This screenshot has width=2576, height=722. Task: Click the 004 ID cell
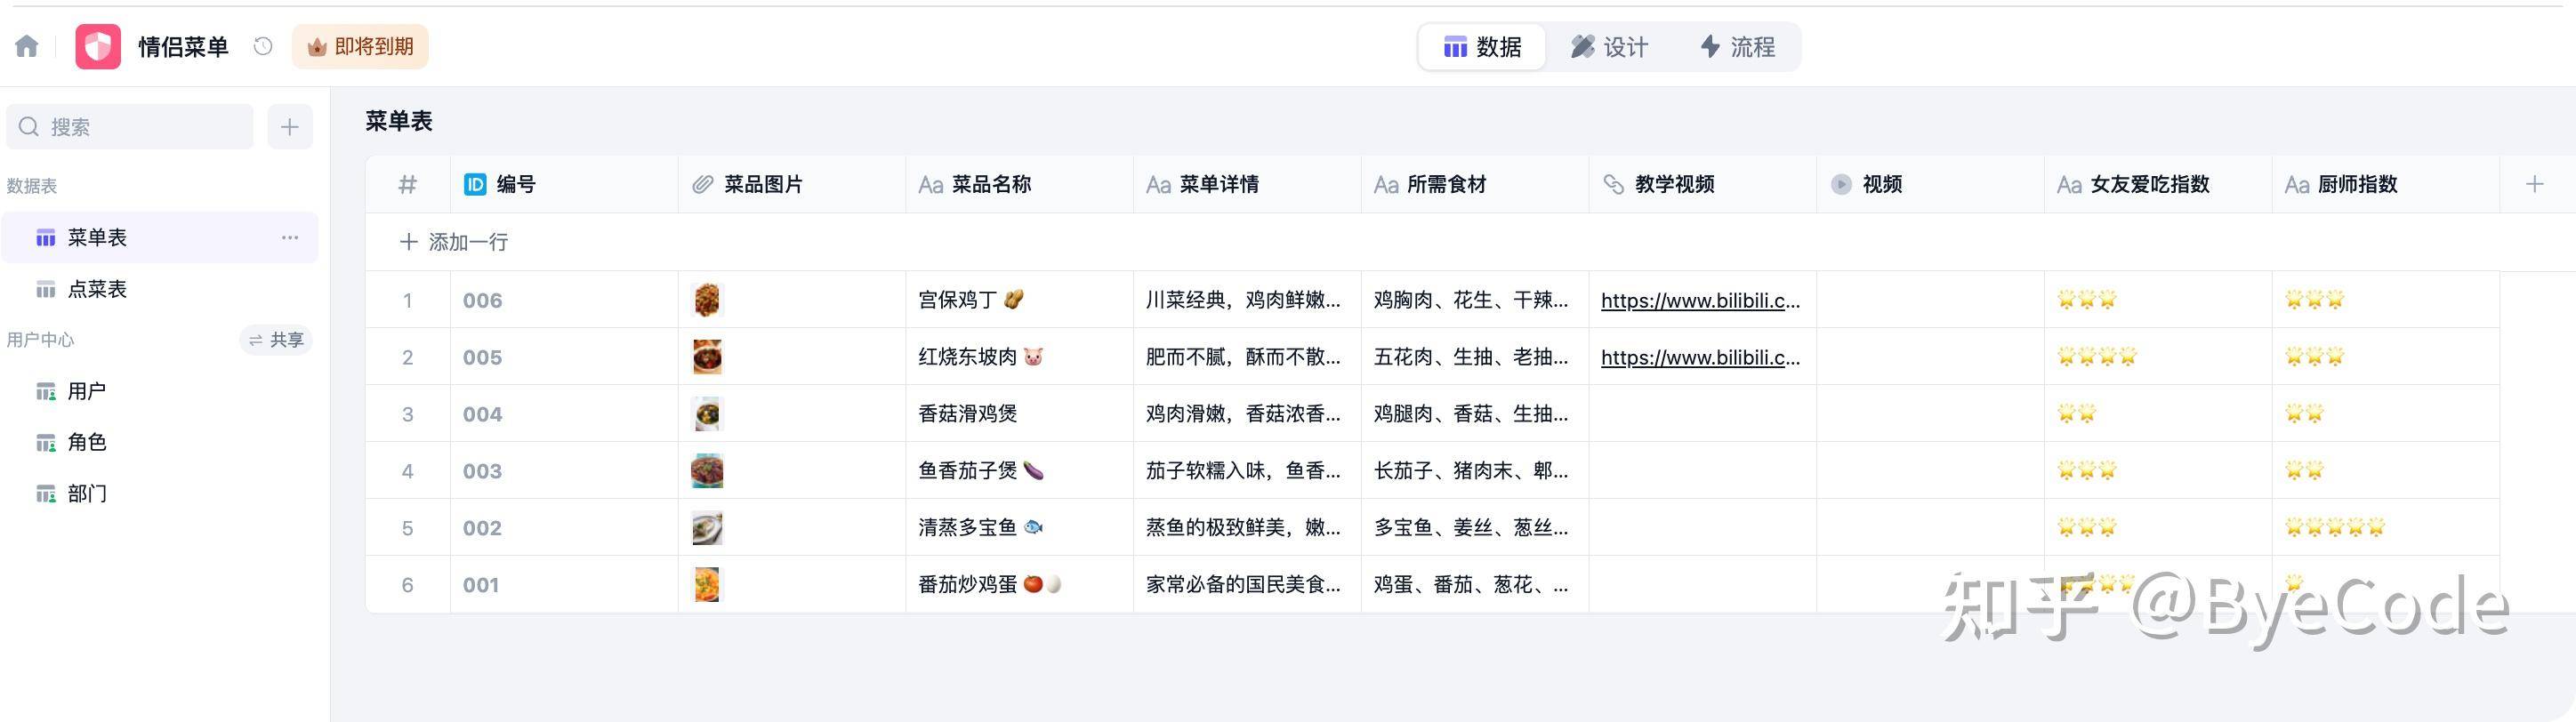point(564,414)
